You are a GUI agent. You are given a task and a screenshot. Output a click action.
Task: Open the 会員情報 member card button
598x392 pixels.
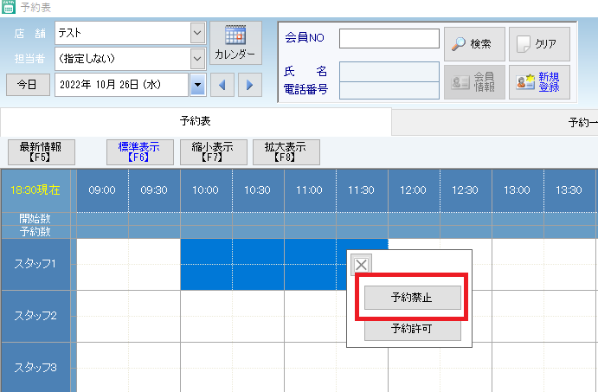click(474, 82)
